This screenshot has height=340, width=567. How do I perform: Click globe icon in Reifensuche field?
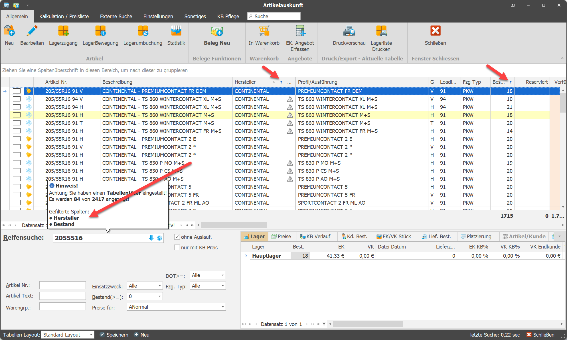(159, 238)
